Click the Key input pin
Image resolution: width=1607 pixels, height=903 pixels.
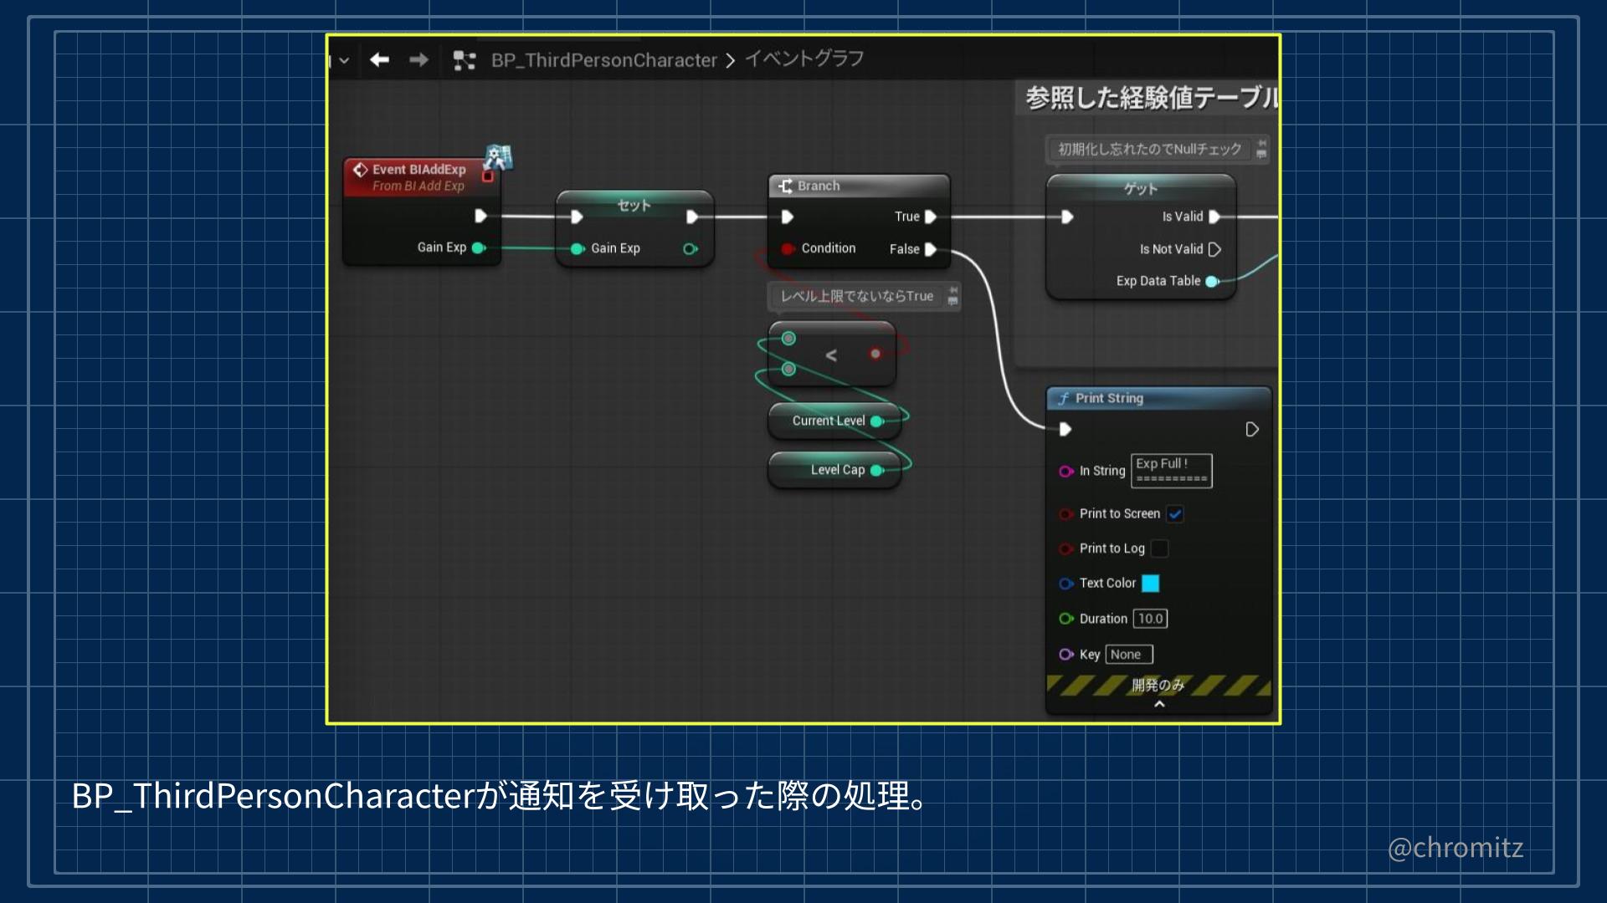(x=1065, y=655)
